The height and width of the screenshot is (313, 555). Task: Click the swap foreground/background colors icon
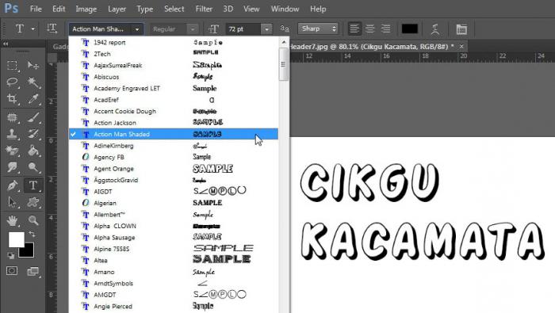click(x=32, y=234)
